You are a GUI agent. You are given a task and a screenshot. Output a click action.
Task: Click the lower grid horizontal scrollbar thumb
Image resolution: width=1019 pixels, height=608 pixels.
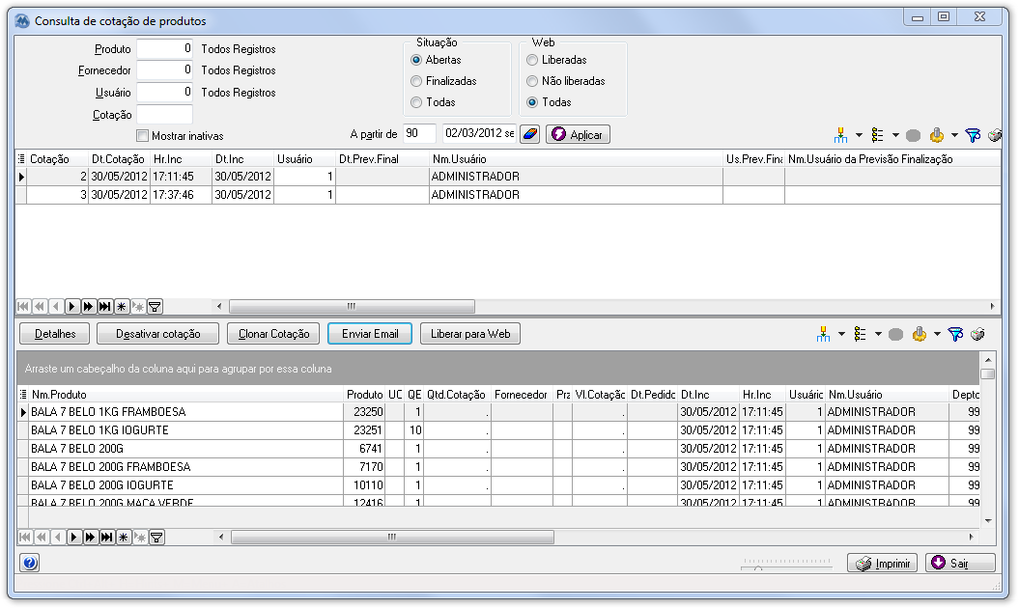click(392, 538)
